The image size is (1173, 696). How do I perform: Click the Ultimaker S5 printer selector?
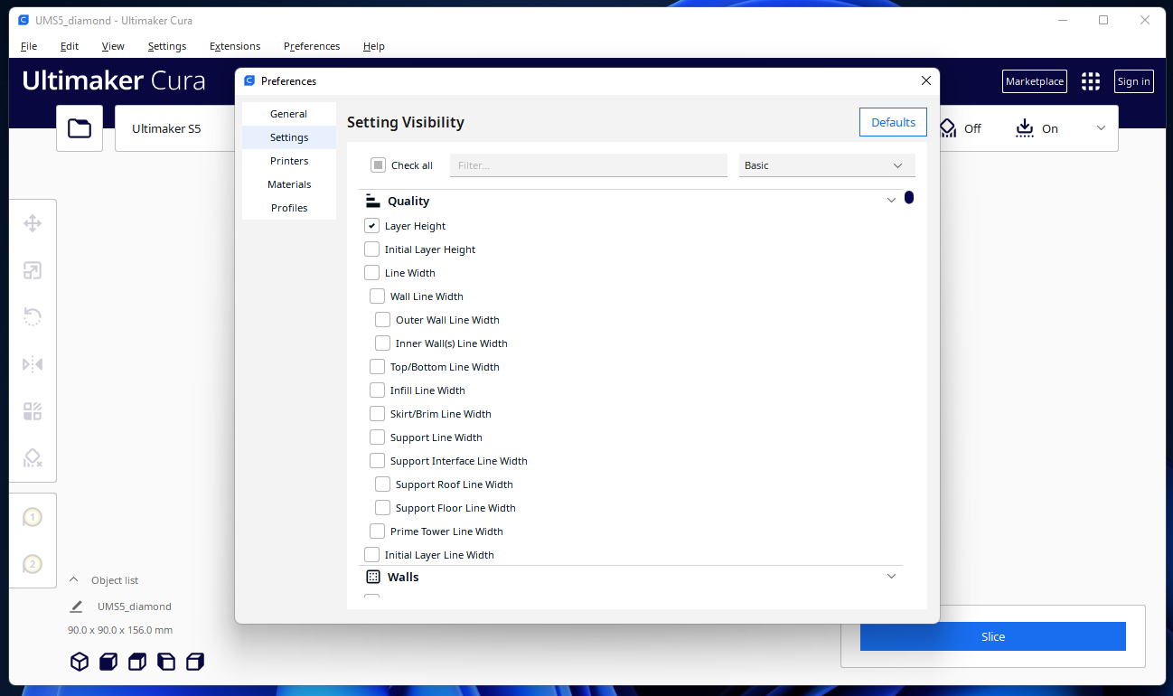tap(174, 128)
